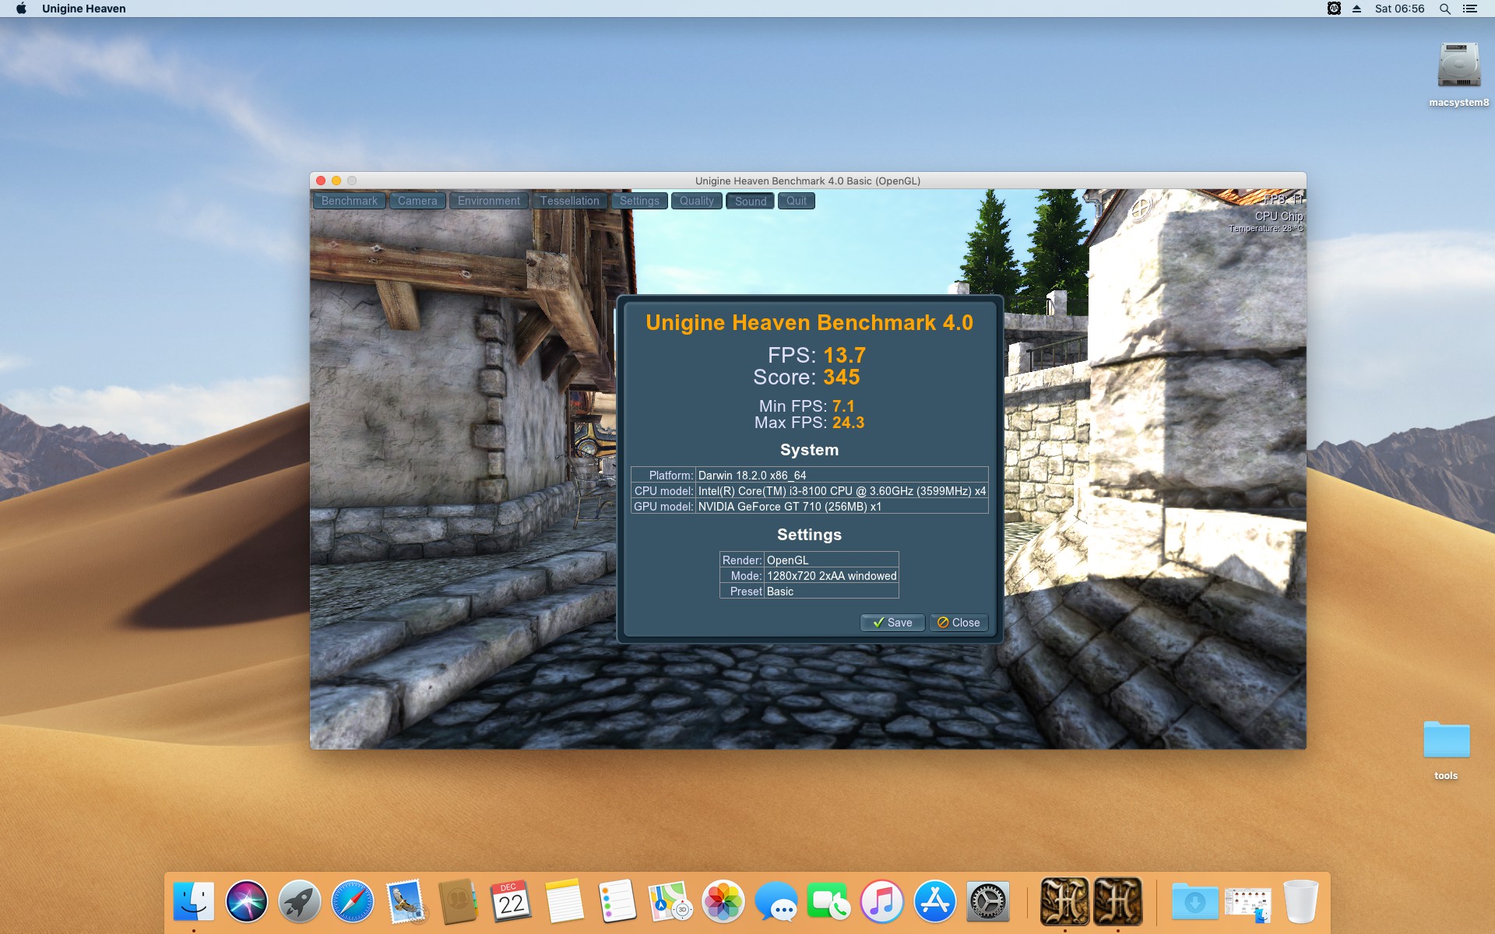Image resolution: width=1495 pixels, height=934 pixels.
Task: Open the Unigine Heaven menu bar item
Action: pyautogui.click(x=83, y=9)
